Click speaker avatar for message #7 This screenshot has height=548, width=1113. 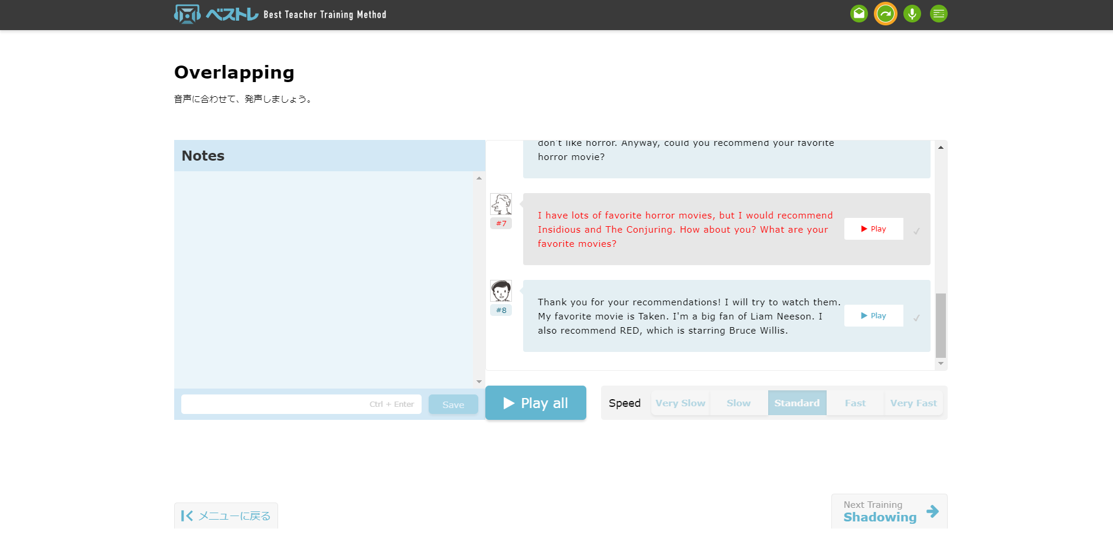coord(501,204)
